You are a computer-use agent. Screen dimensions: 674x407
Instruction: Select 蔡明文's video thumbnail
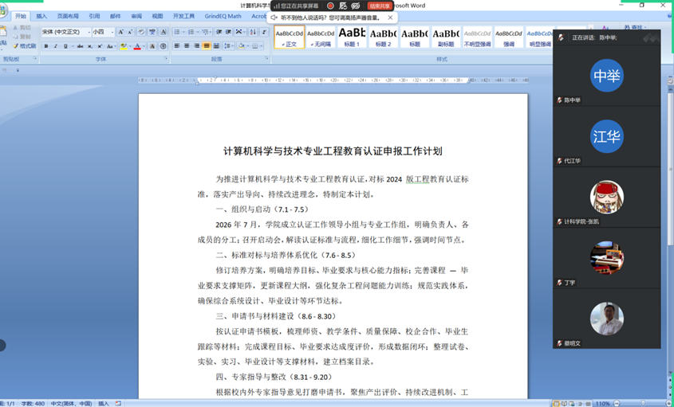click(606, 319)
